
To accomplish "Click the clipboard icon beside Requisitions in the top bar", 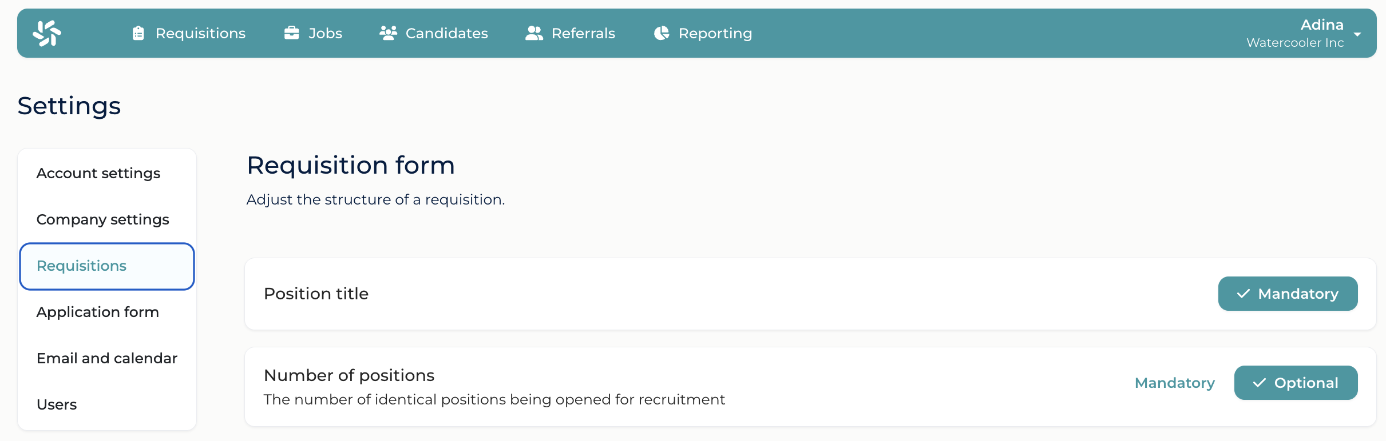I will click(x=138, y=33).
